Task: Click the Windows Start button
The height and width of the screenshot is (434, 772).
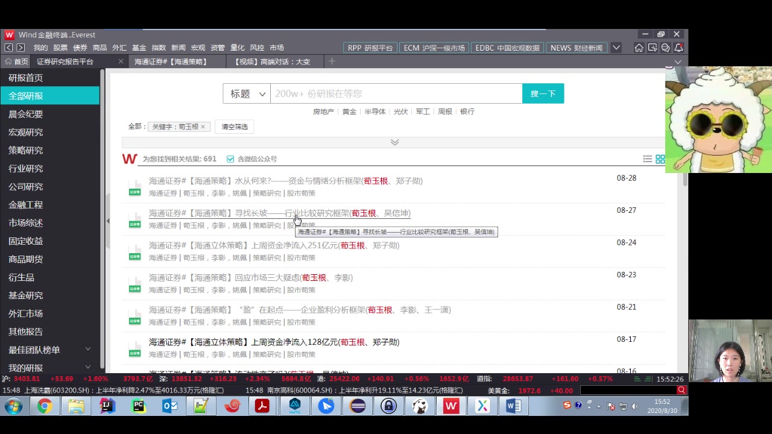Action: click(x=13, y=406)
